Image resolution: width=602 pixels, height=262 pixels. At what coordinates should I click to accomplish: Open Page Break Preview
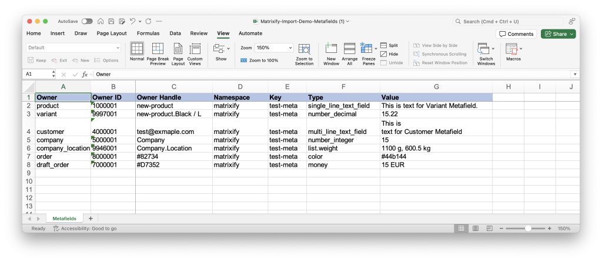pos(158,49)
